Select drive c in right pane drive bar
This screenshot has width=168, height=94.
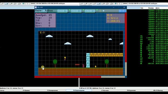tap(81, 3)
